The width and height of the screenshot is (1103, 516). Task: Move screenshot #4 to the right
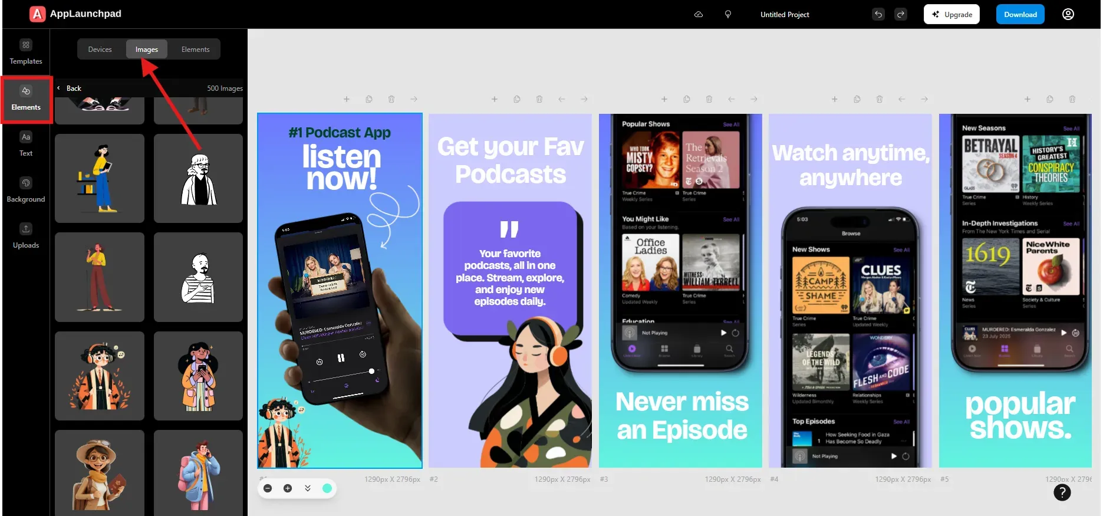click(924, 99)
